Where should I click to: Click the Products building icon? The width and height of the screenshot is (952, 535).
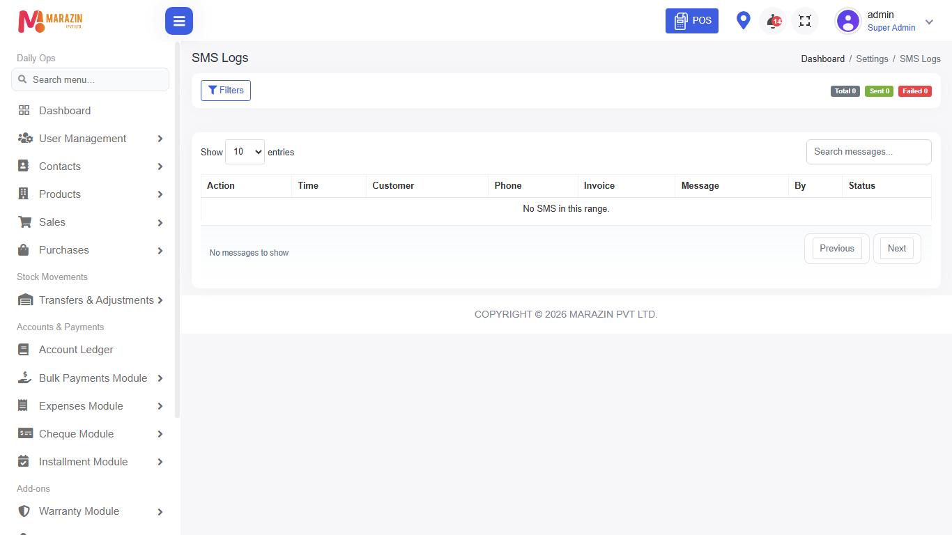click(24, 194)
